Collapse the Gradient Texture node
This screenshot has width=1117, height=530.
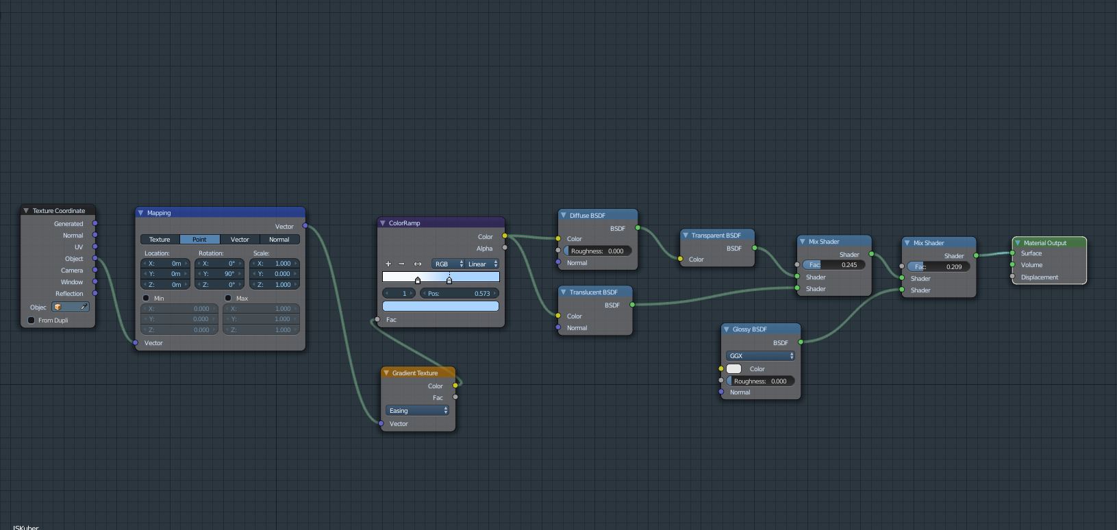click(386, 373)
